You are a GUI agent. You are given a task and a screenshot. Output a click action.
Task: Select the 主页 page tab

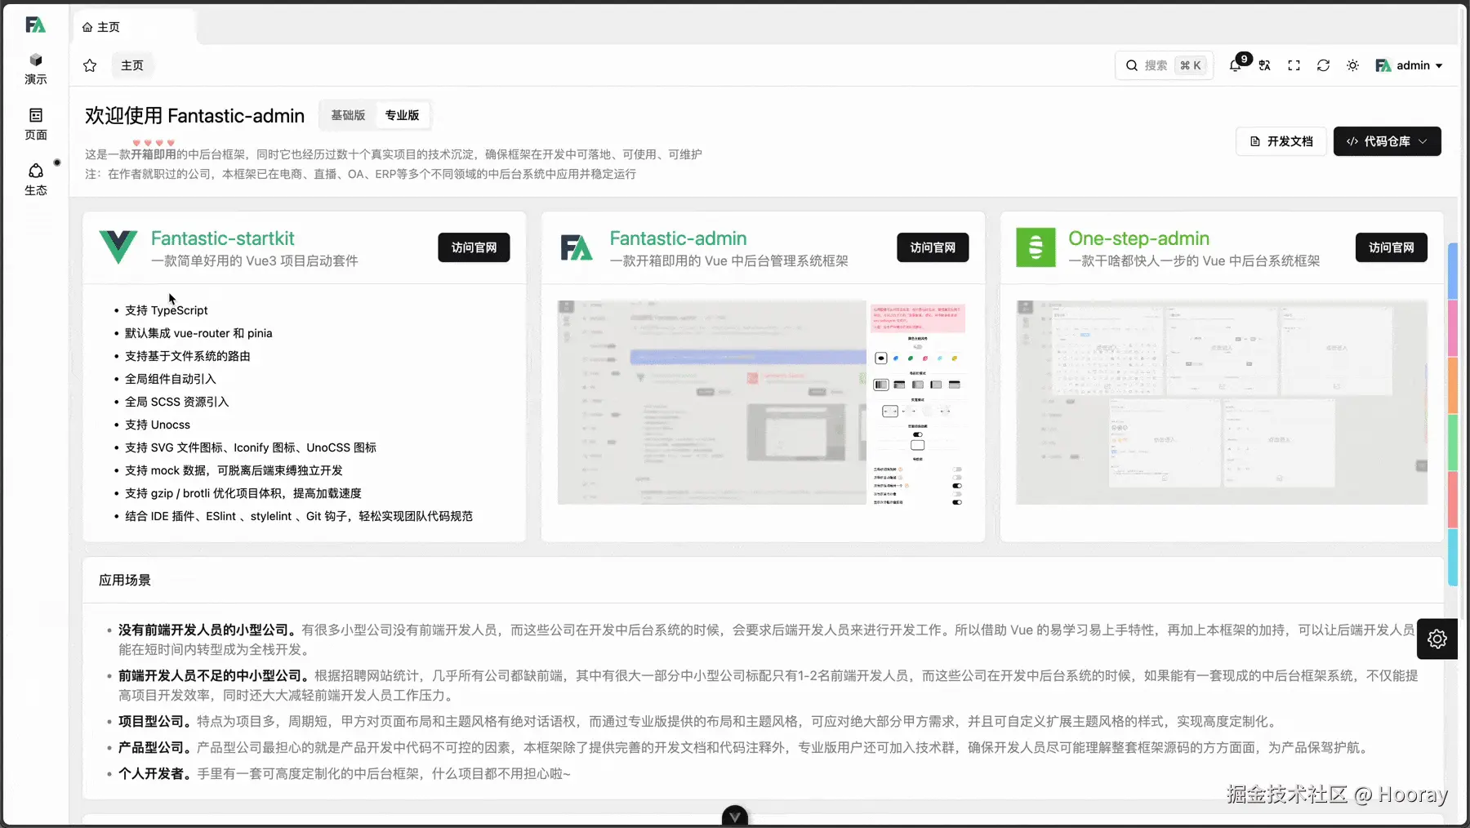tap(131, 65)
